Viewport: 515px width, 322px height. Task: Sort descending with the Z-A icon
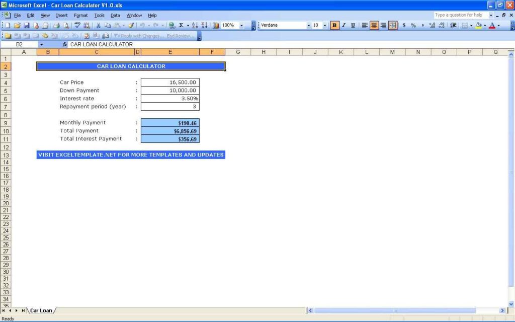click(204, 25)
